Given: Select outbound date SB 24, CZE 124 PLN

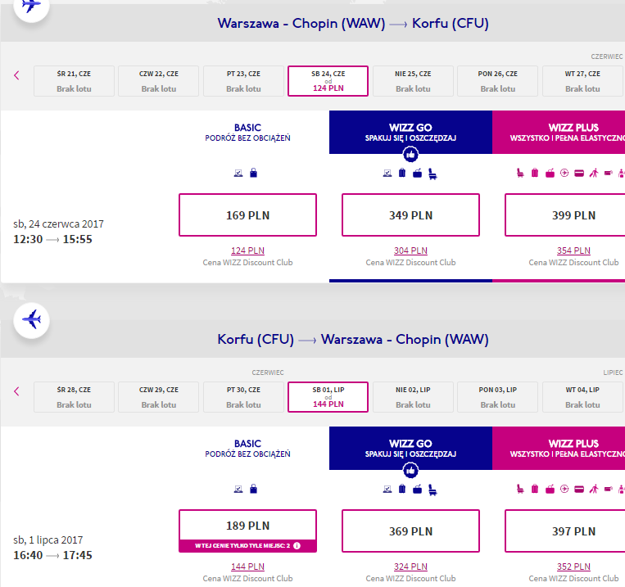Looking at the screenshot, I should coord(328,81).
